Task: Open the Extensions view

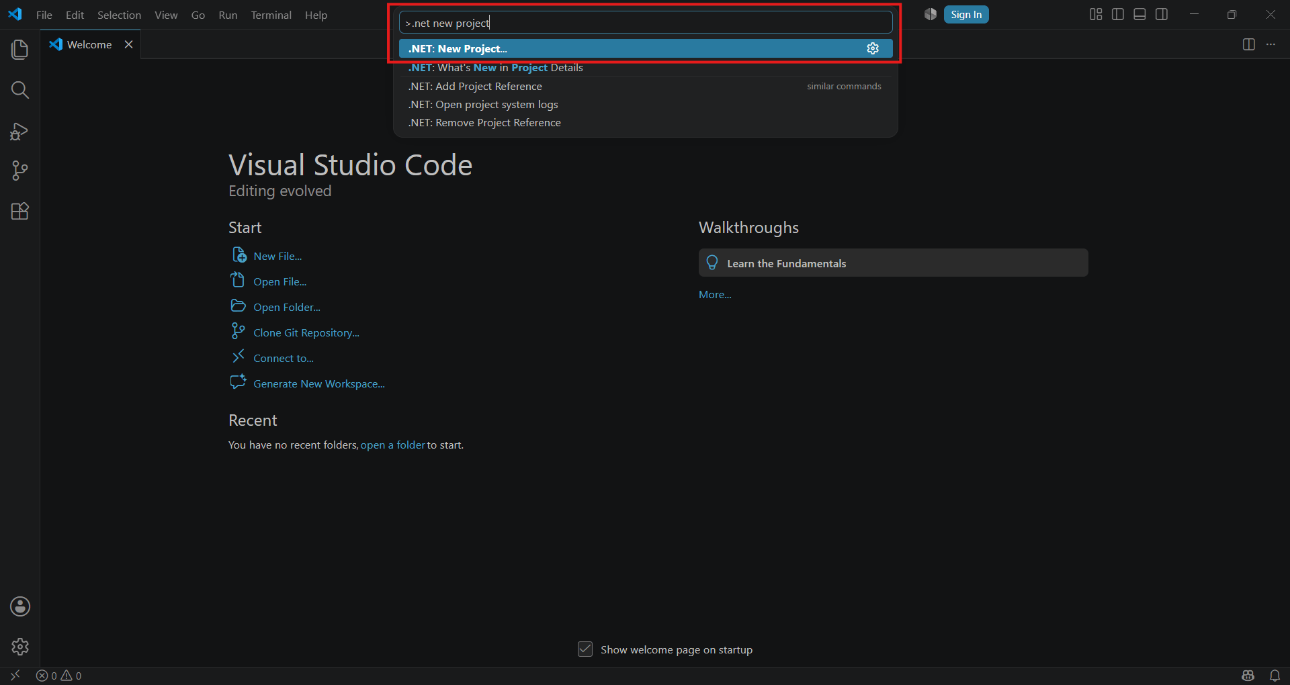Action: (x=20, y=211)
